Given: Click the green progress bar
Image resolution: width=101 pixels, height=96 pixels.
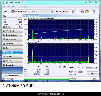Looking at the screenshot, I should coord(46,79).
